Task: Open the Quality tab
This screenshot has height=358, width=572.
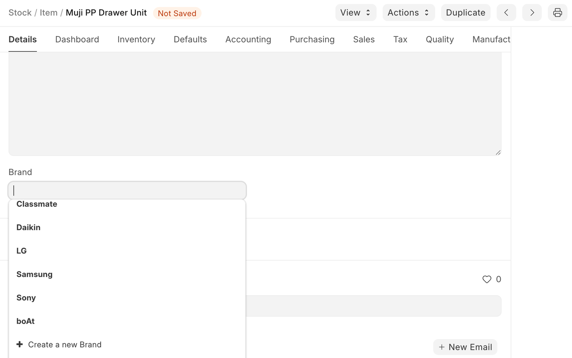Action: pyautogui.click(x=439, y=39)
